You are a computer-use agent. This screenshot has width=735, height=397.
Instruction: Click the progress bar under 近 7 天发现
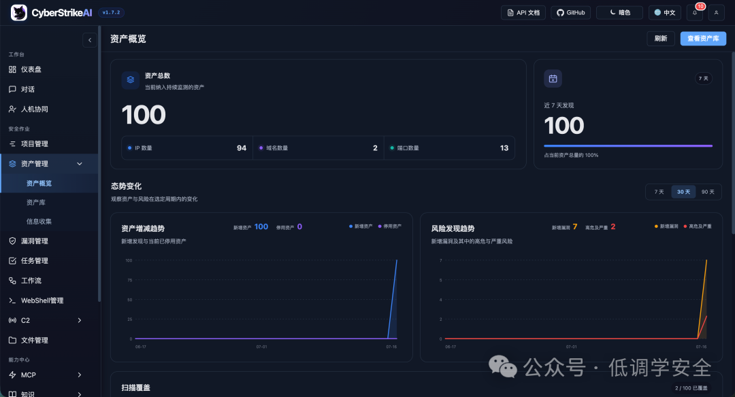pos(628,146)
